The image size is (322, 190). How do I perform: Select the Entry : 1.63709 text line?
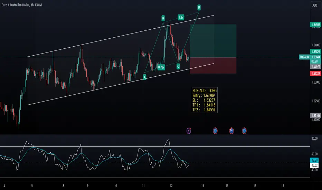tap(203, 95)
